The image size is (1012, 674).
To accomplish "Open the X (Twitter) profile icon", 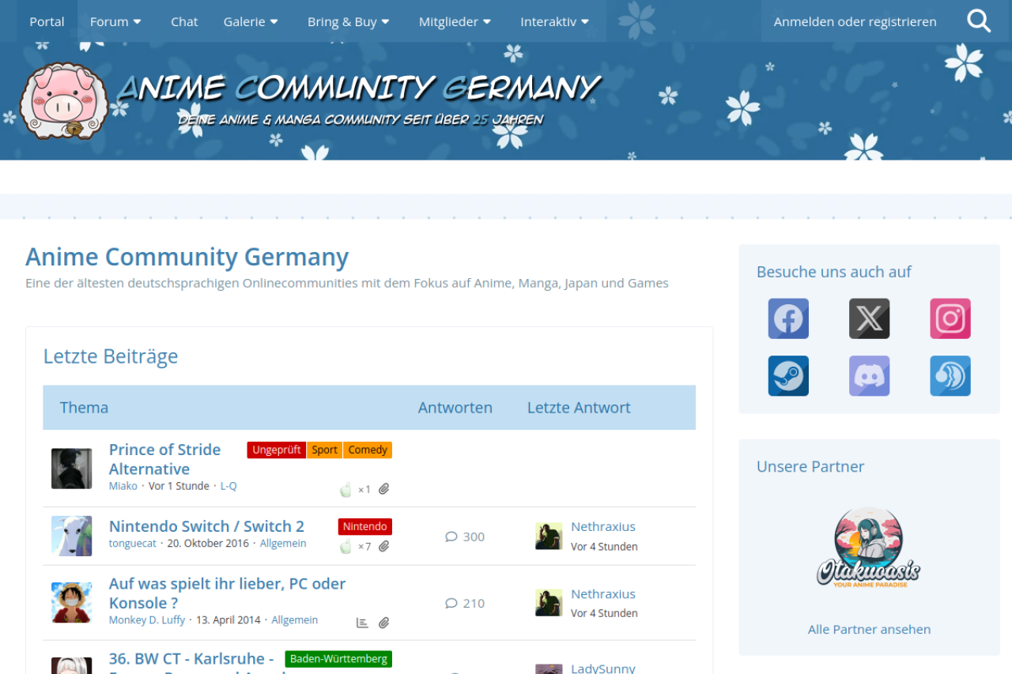I will 870,318.
